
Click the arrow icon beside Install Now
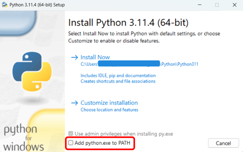click(75, 58)
